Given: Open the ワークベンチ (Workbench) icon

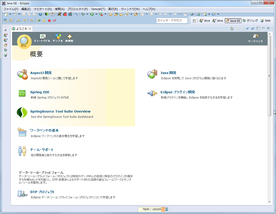Looking at the screenshot, I should tap(255, 38).
